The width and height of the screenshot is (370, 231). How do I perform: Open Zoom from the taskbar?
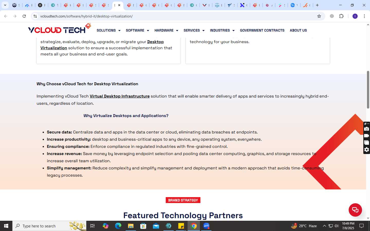206,226
